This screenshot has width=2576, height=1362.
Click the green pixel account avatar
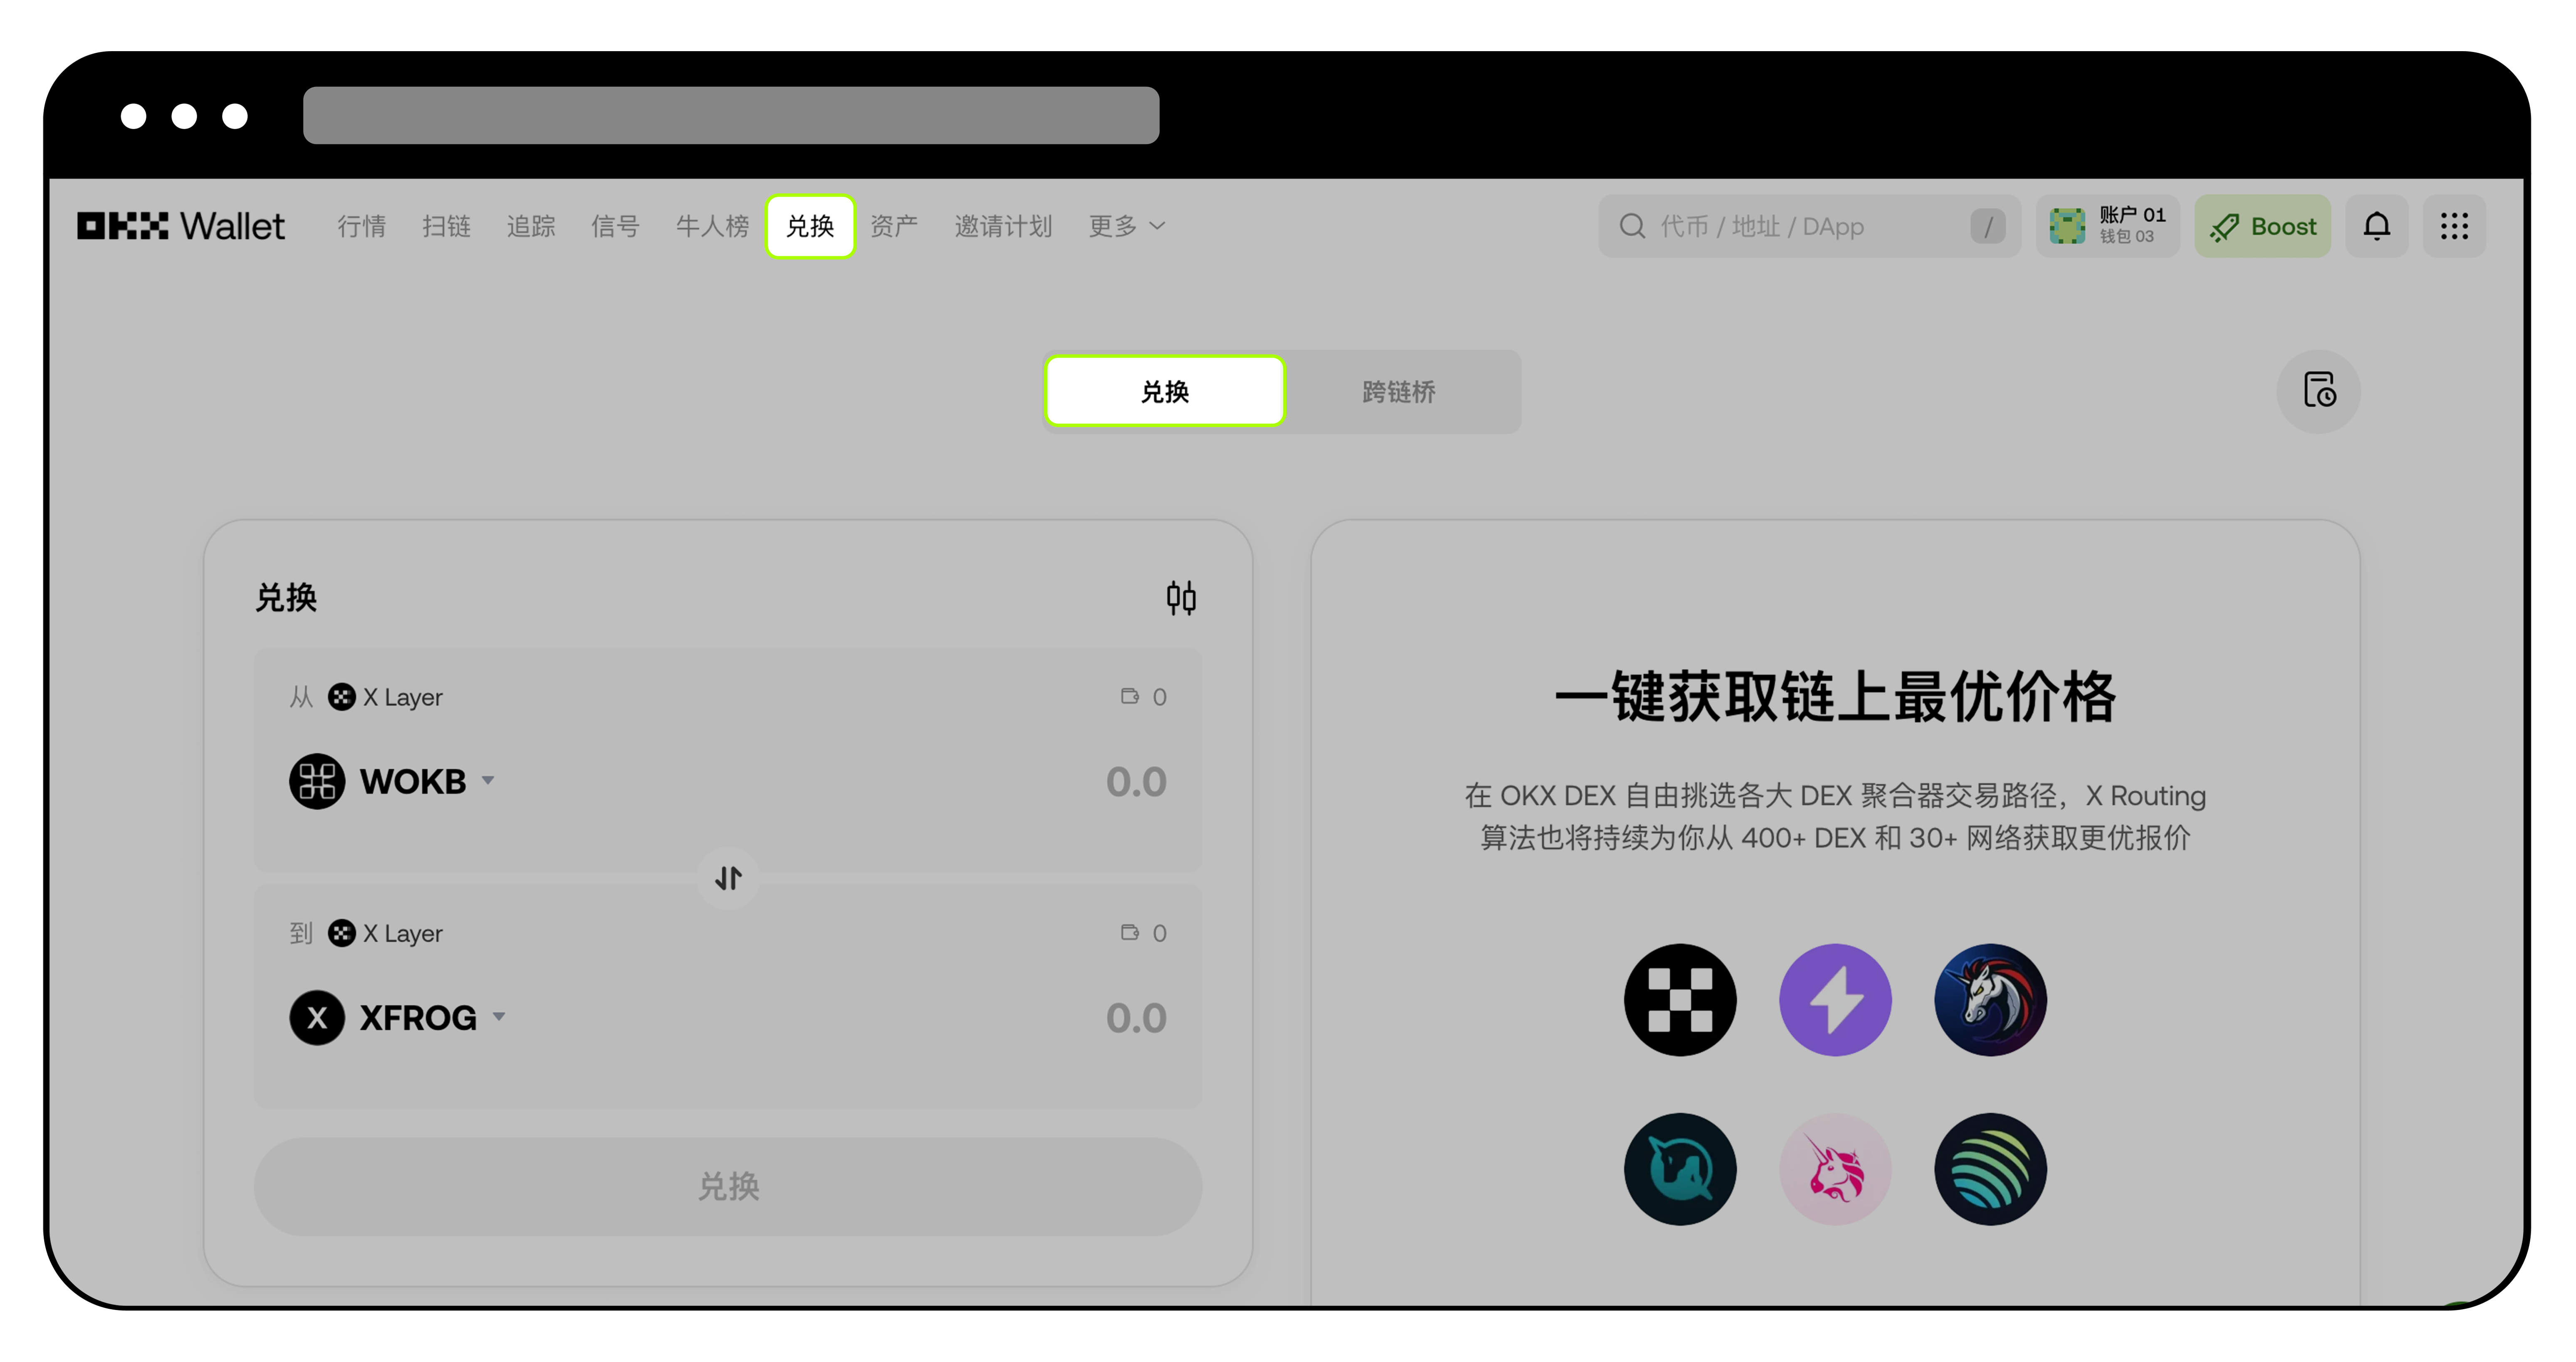coord(2067,226)
